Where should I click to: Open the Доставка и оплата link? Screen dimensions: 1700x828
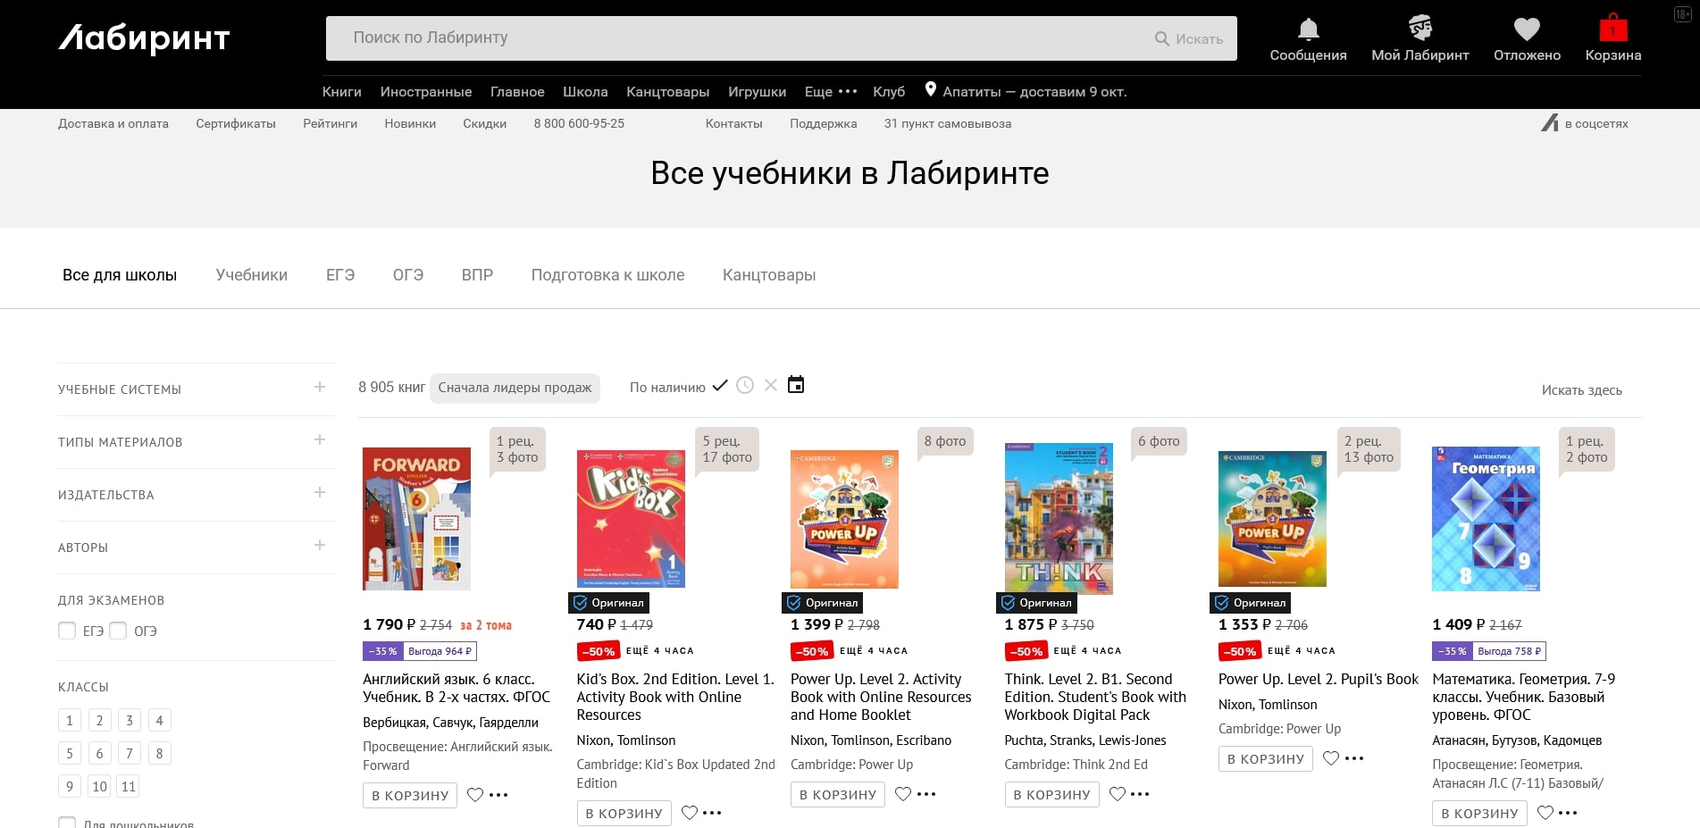pos(113,124)
